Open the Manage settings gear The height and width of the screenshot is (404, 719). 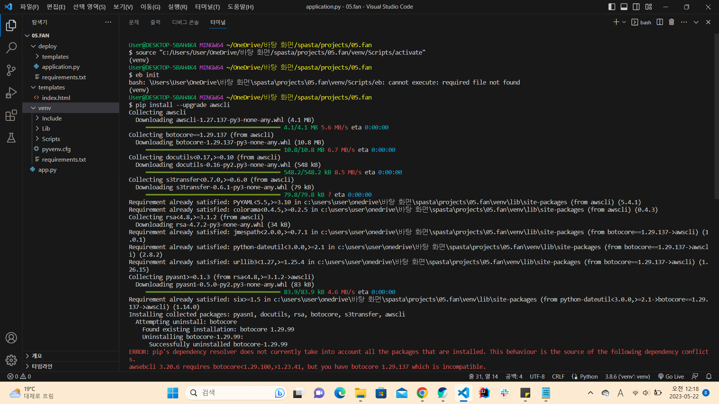11,360
